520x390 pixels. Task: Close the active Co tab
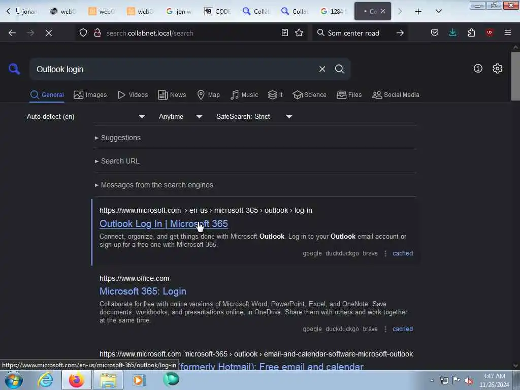[383, 11]
